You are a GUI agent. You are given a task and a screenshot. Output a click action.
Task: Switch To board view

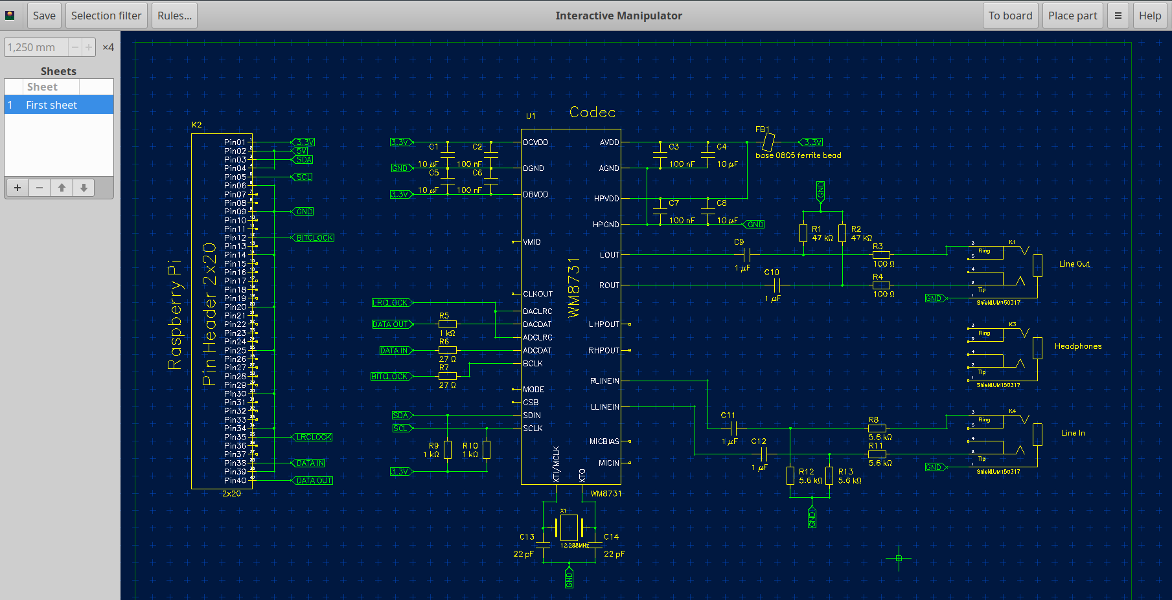coord(1010,16)
